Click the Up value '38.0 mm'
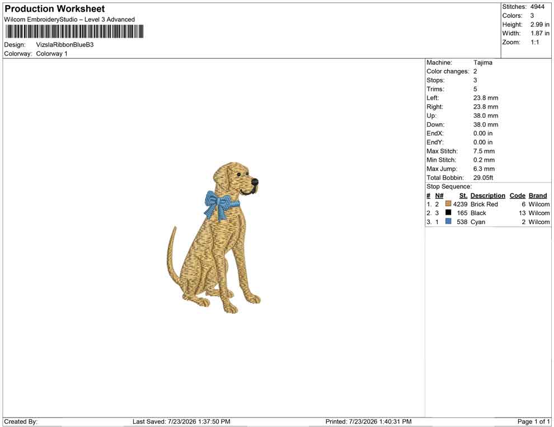The image size is (554, 427). point(486,115)
